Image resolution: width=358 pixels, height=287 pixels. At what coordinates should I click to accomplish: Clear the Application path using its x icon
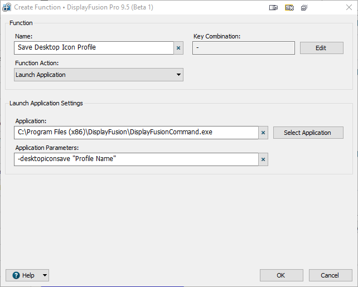tap(263, 133)
